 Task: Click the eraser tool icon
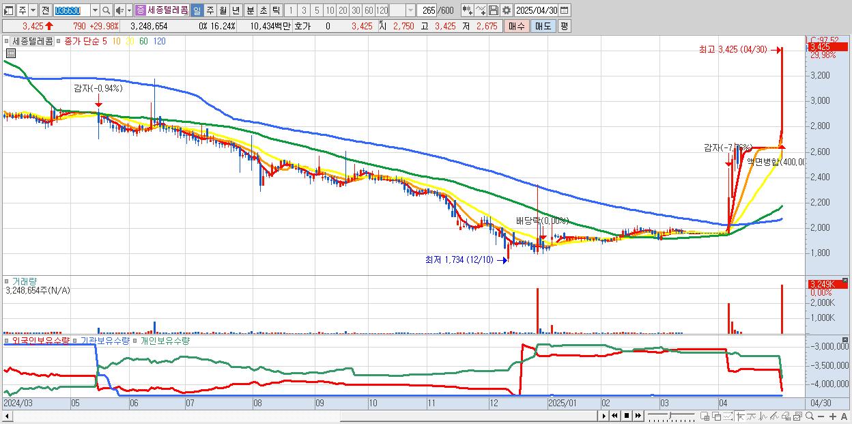786,416
